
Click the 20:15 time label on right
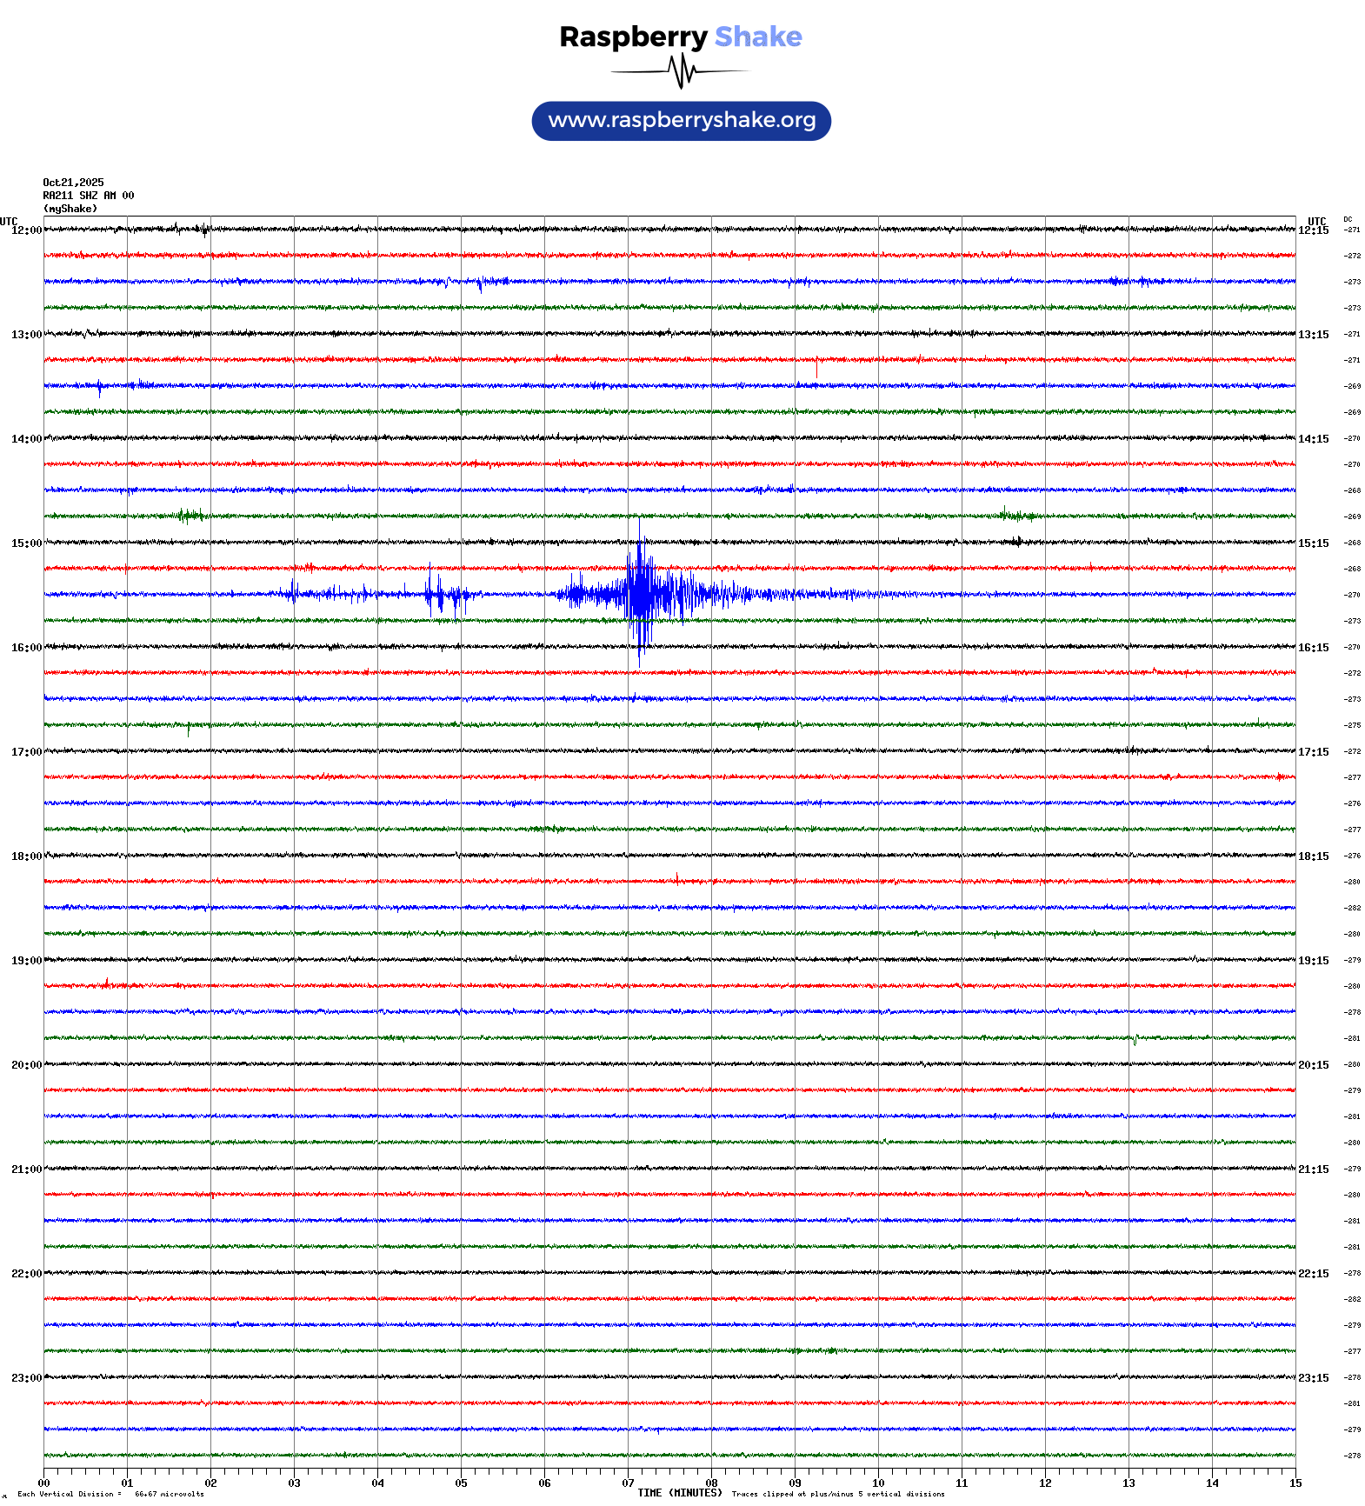(x=1313, y=1065)
